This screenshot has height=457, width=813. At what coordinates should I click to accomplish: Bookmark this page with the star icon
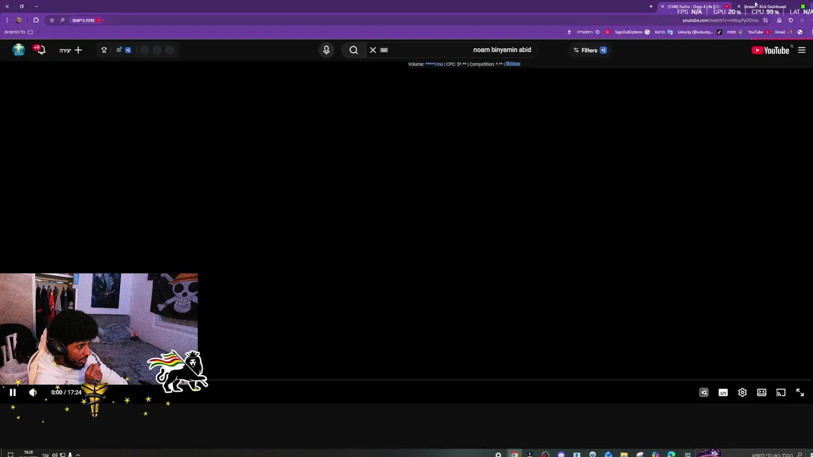(x=51, y=20)
